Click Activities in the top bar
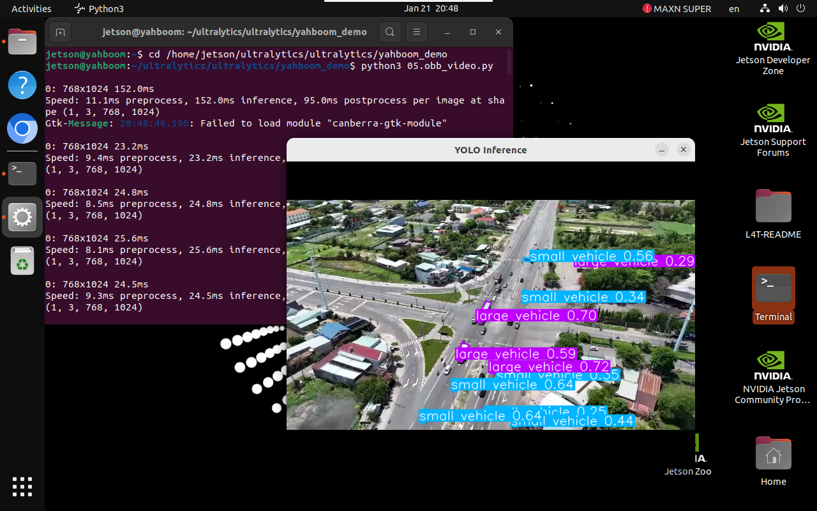This screenshot has height=511, width=817. (31, 9)
